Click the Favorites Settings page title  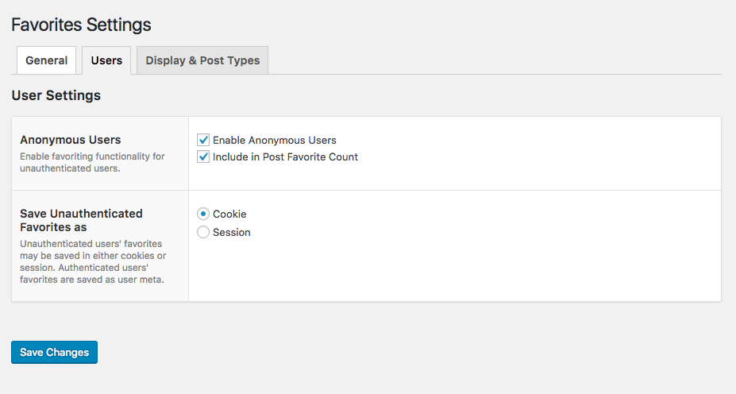(x=81, y=25)
